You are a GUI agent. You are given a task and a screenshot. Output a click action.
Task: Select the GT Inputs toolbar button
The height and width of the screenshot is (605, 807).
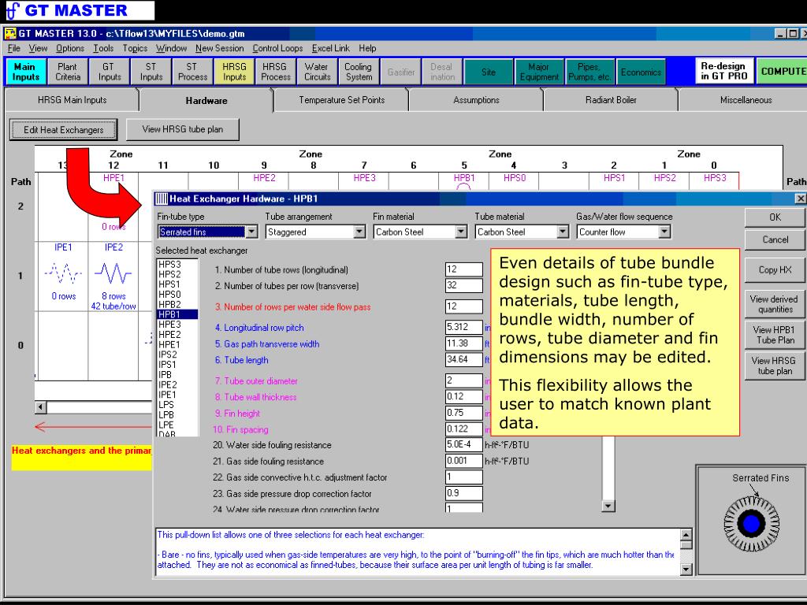(x=109, y=72)
